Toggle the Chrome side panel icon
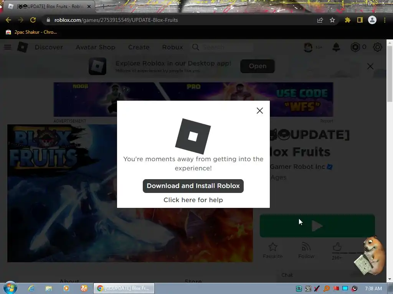This screenshot has height=294, width=393. (x=360, y=20)
